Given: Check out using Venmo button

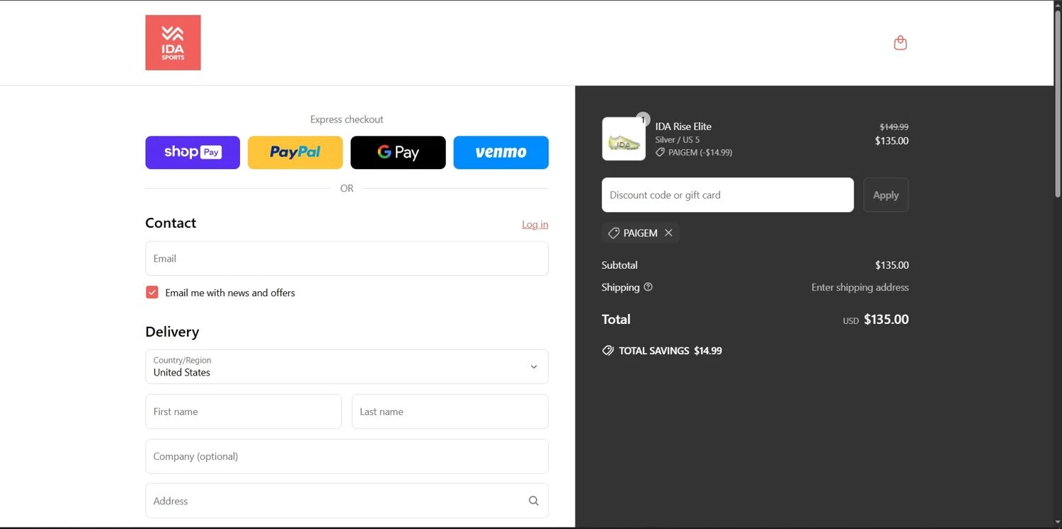Looking at the screenshot, I should pos(501,152).
